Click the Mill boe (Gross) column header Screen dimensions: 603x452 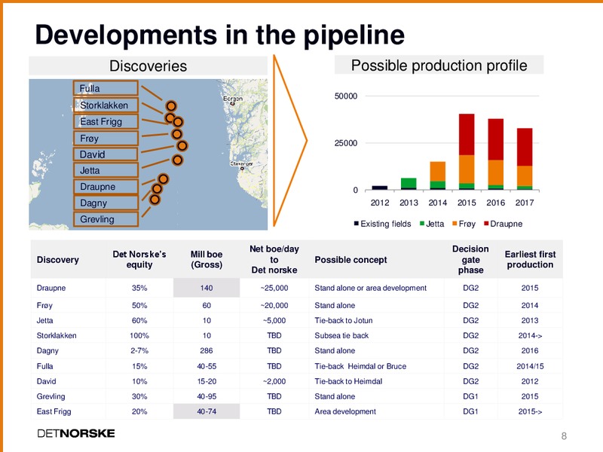coord(207,259)
